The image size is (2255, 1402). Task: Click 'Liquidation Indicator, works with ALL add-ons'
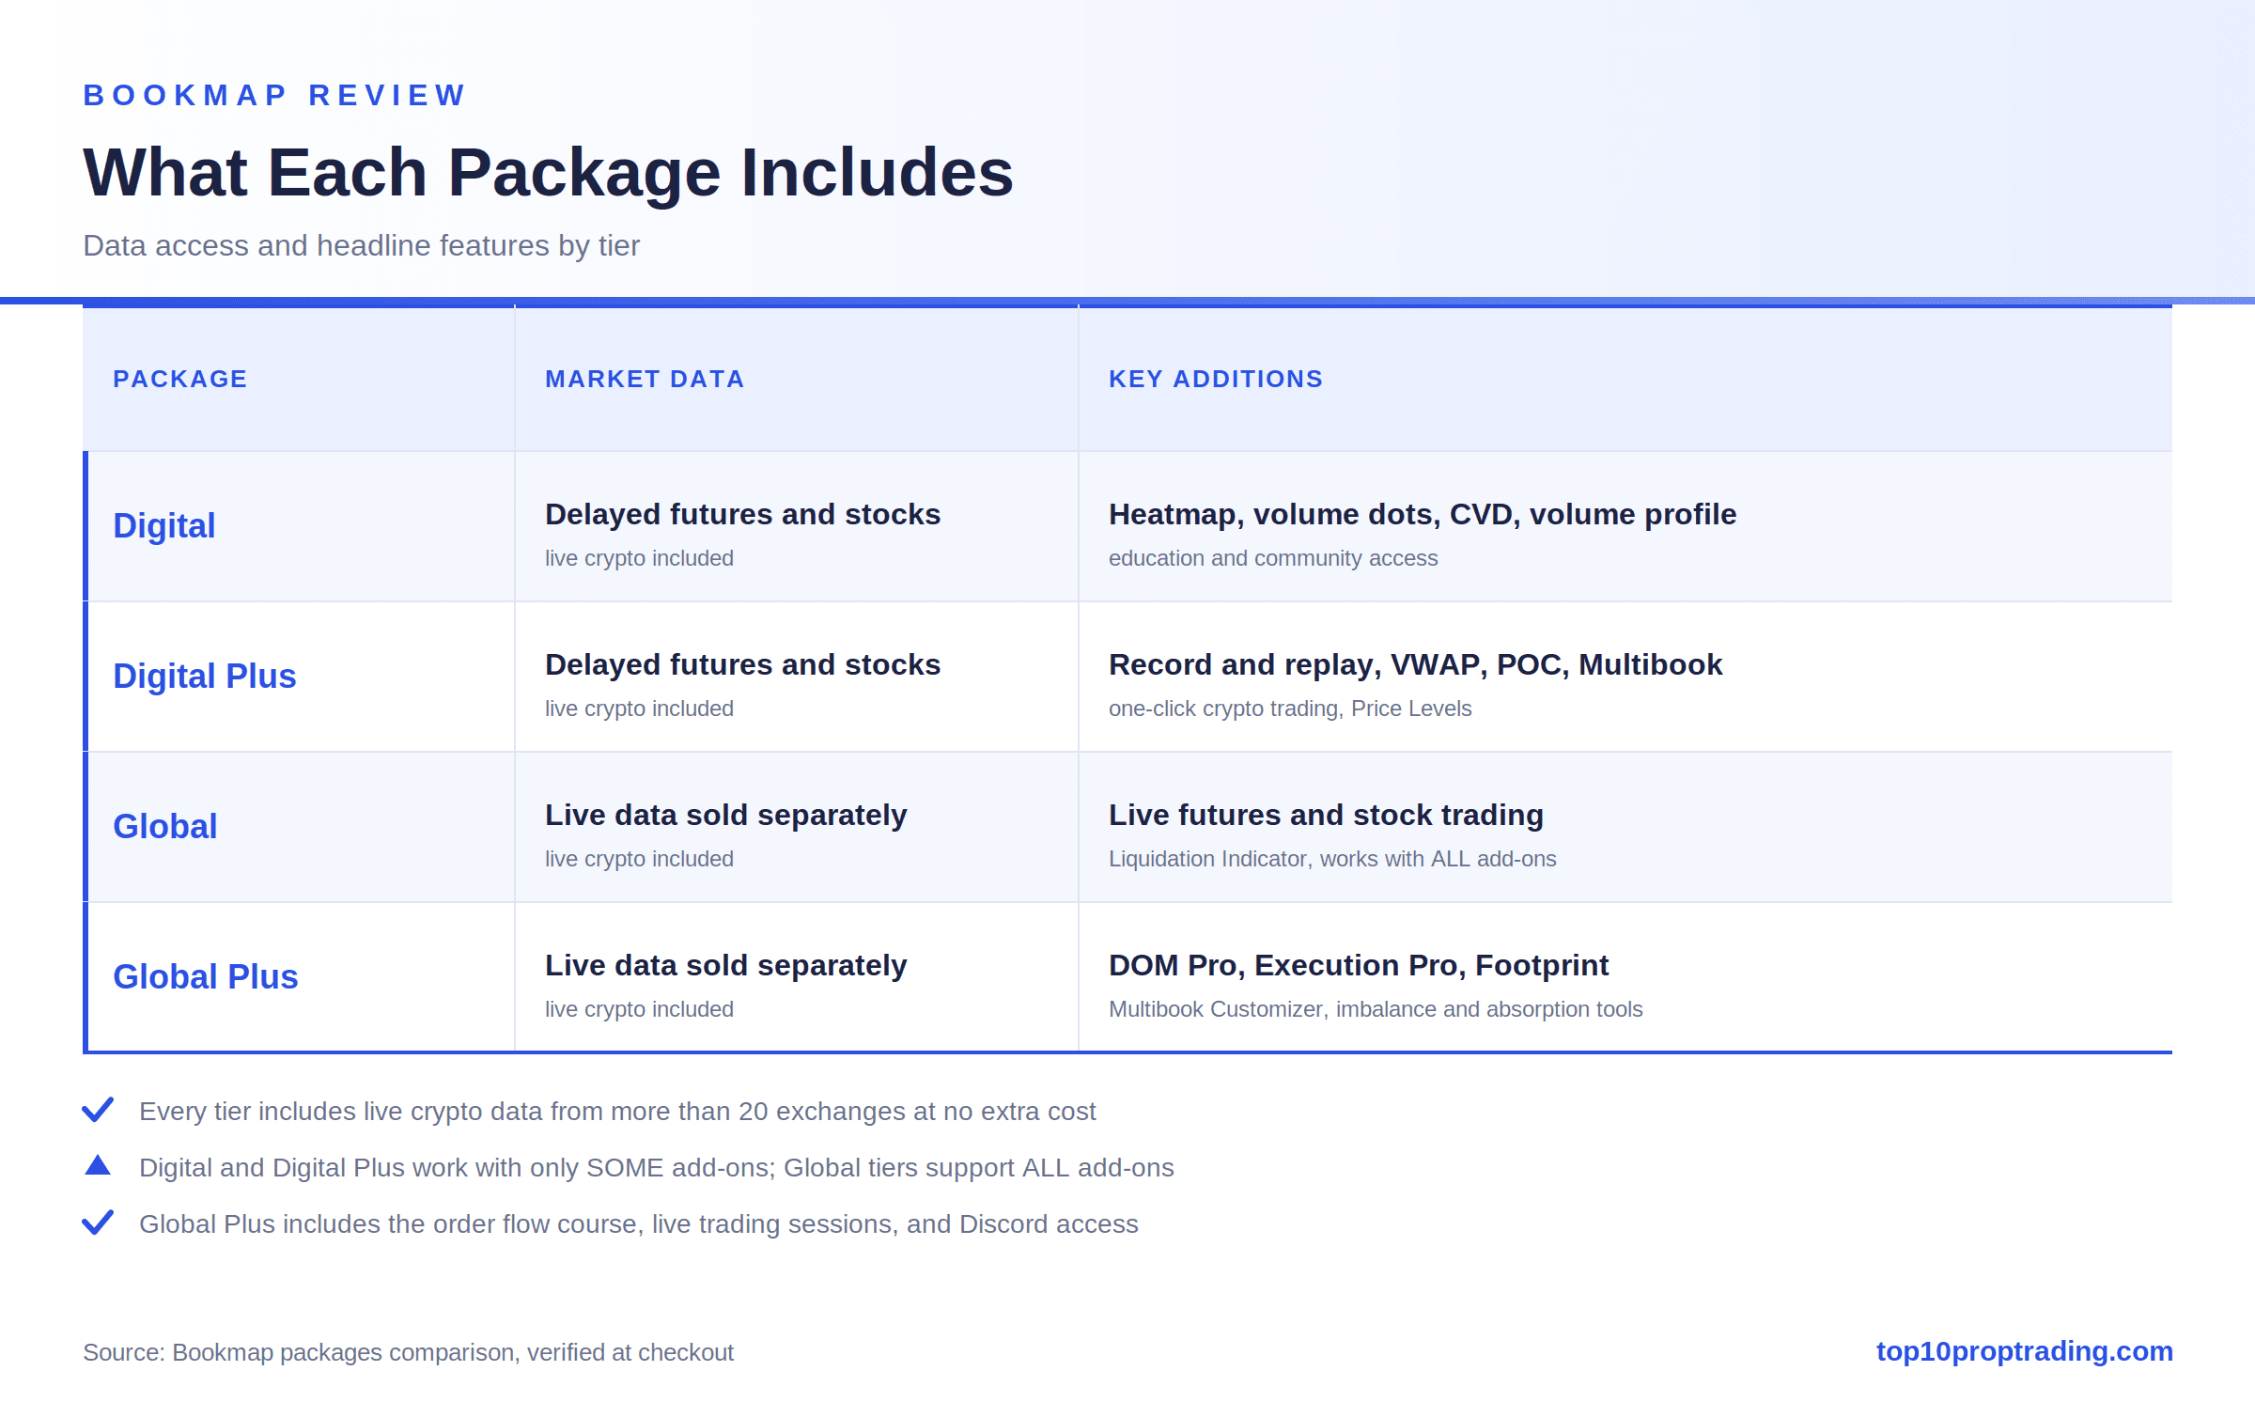[1332, 859]
